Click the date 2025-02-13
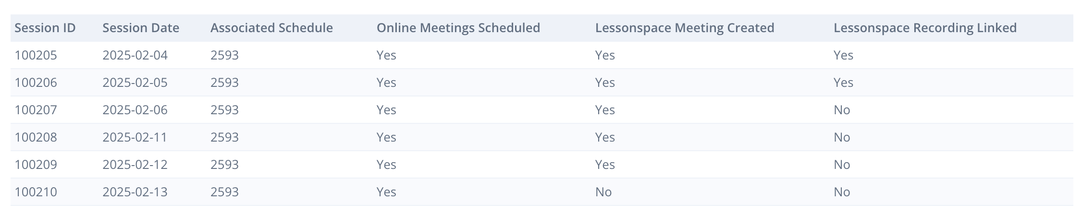1082x215 pixels. (135, 192)
